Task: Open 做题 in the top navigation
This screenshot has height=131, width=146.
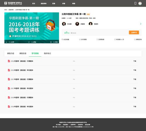Action: 74,4
